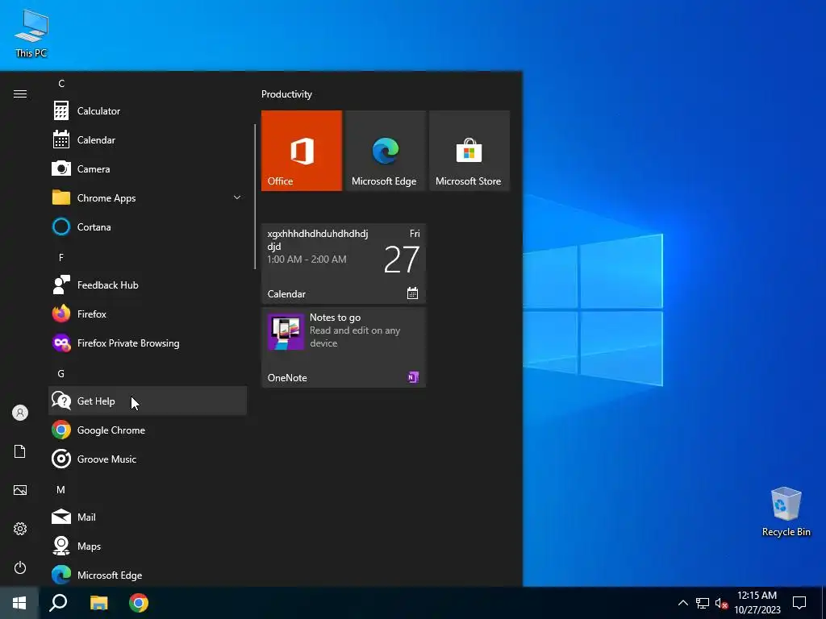The width and height of the screenshot is (826, 619).
Task: Open the user account icon in Start sidebar
Action: (20, 413)
